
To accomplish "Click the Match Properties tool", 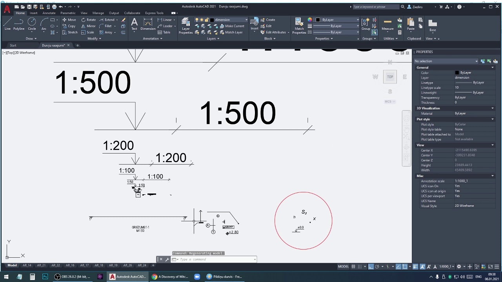I will point(299,26).
